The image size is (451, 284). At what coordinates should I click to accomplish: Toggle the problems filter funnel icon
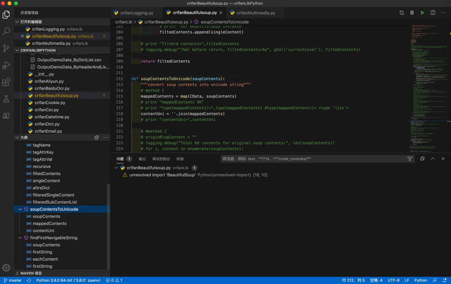click(410, 159)
